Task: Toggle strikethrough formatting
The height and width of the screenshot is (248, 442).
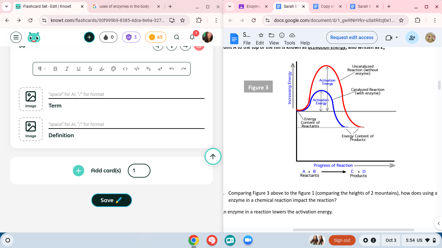Action: pos(90,69)
